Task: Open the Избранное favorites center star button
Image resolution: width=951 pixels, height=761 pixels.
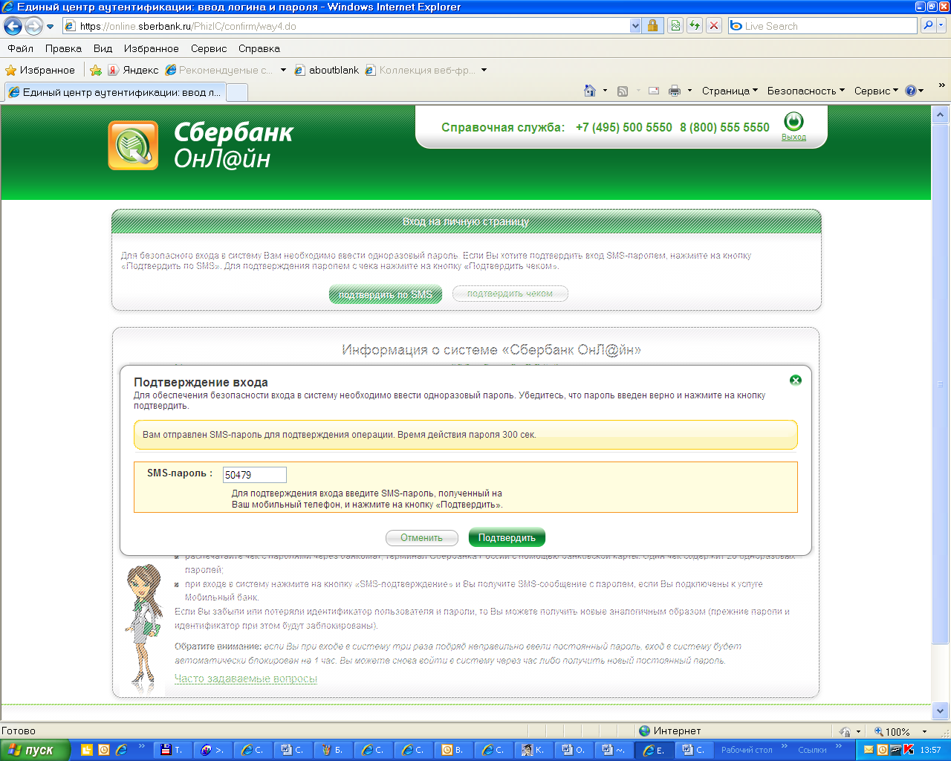Action: click(x=40, y=70)
